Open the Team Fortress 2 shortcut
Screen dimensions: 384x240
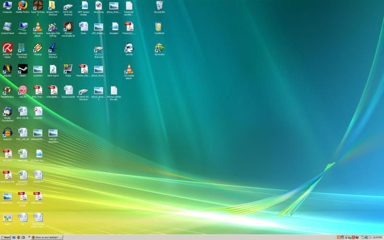pos(38,8)
